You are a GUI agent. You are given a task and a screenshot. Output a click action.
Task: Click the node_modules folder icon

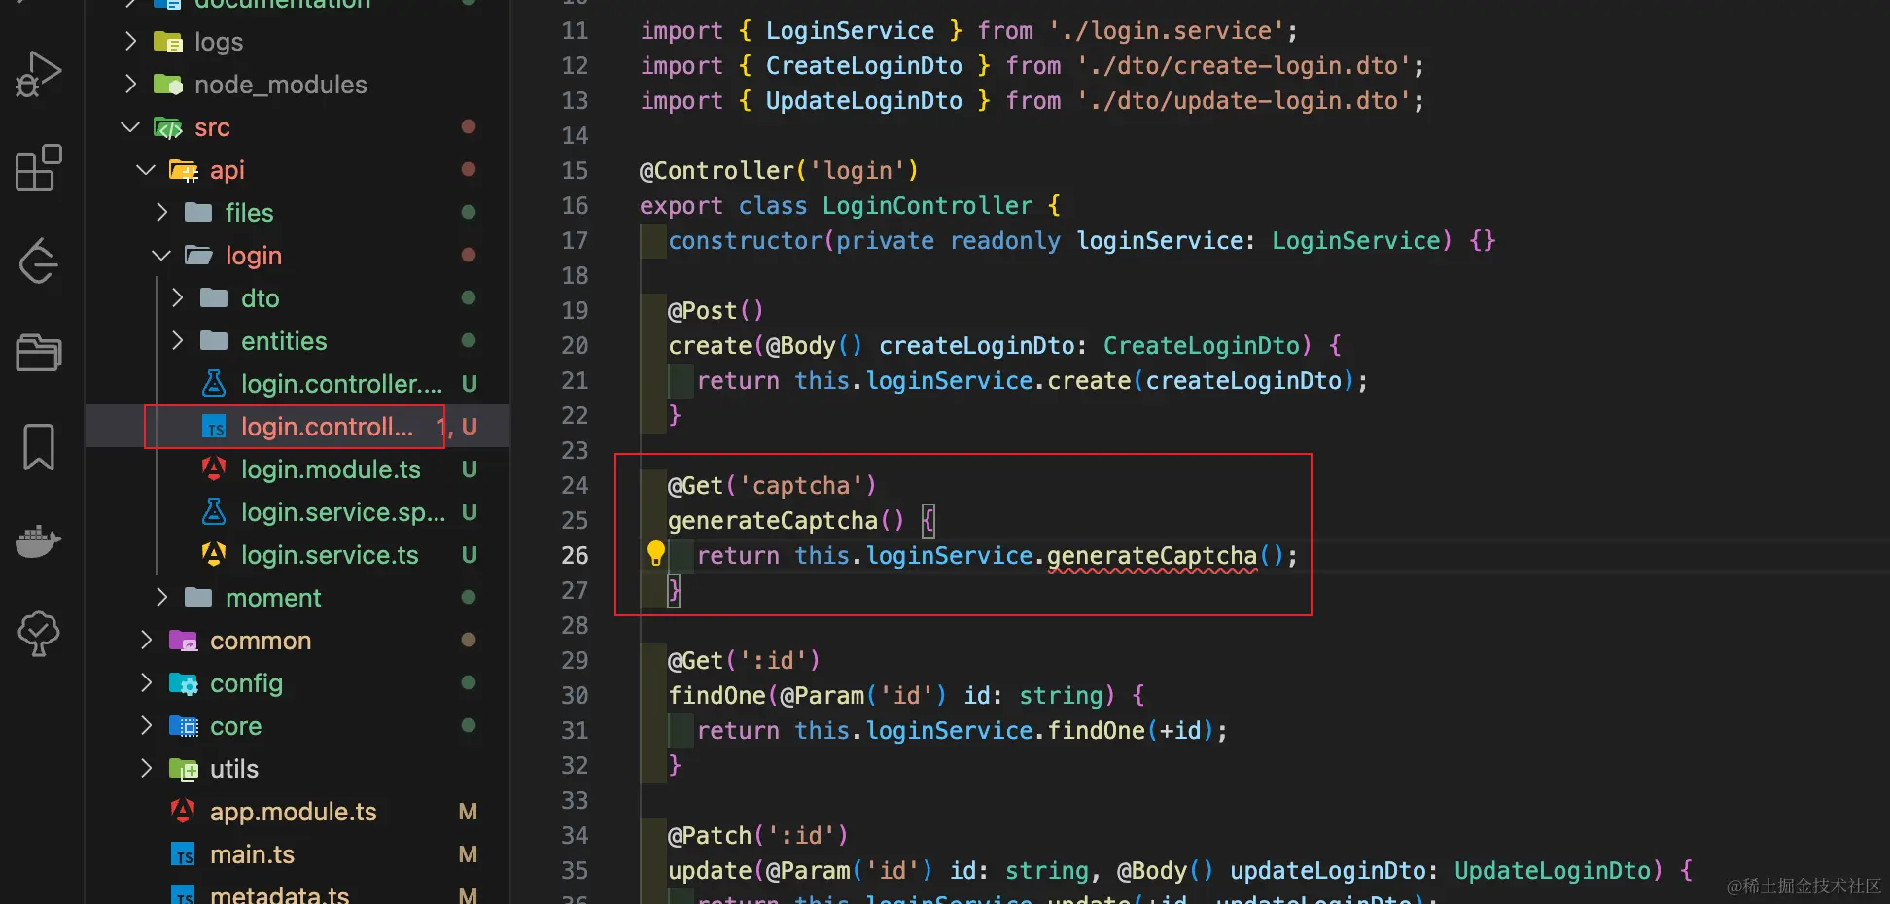(168, 85)
